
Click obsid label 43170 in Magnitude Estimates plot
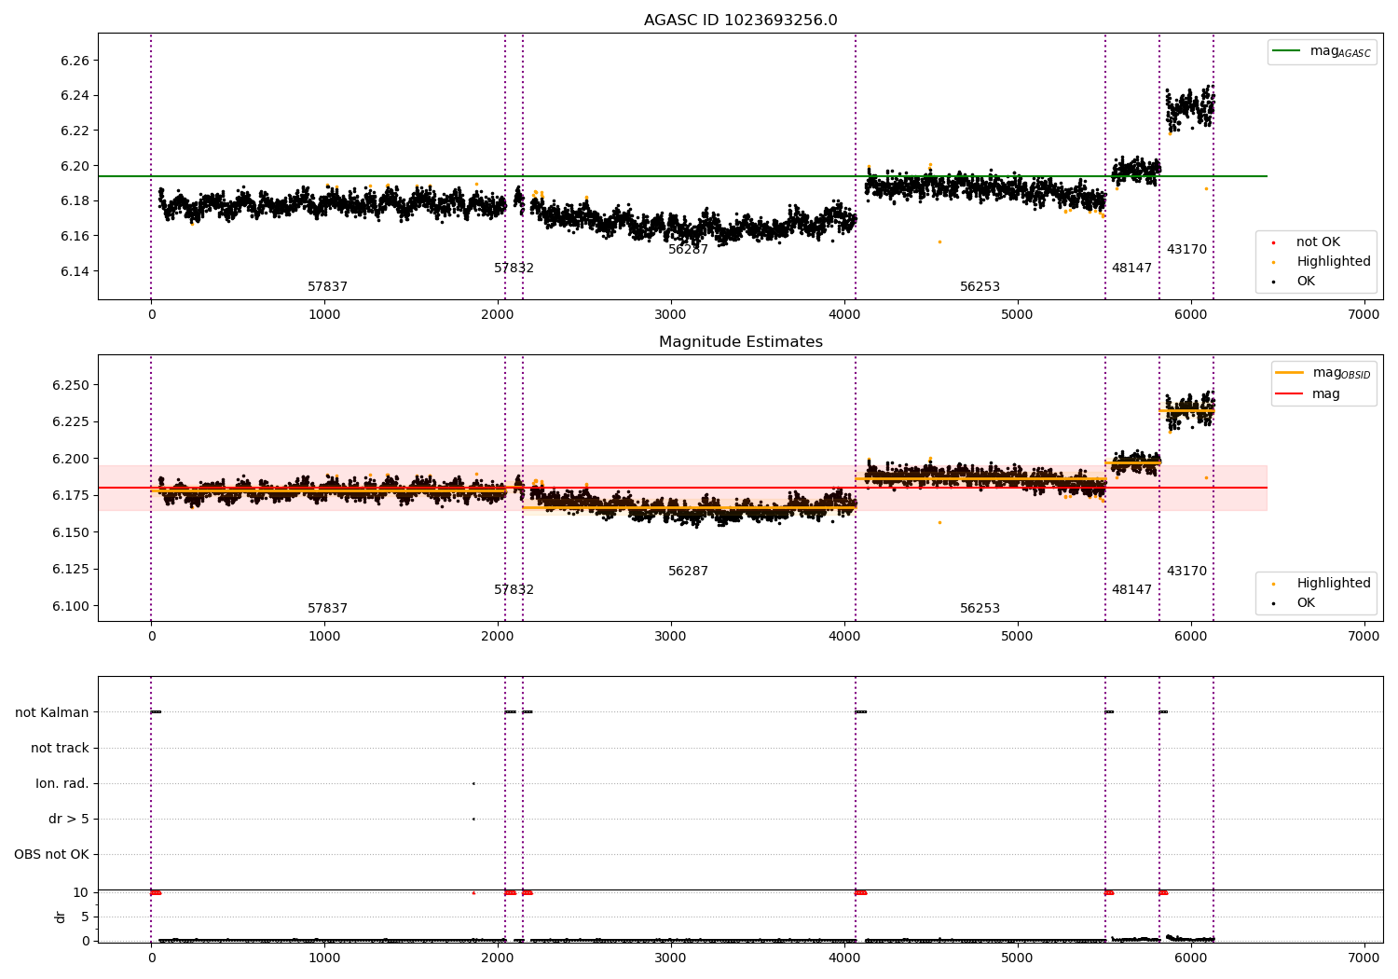click(x=1186, y=572)
